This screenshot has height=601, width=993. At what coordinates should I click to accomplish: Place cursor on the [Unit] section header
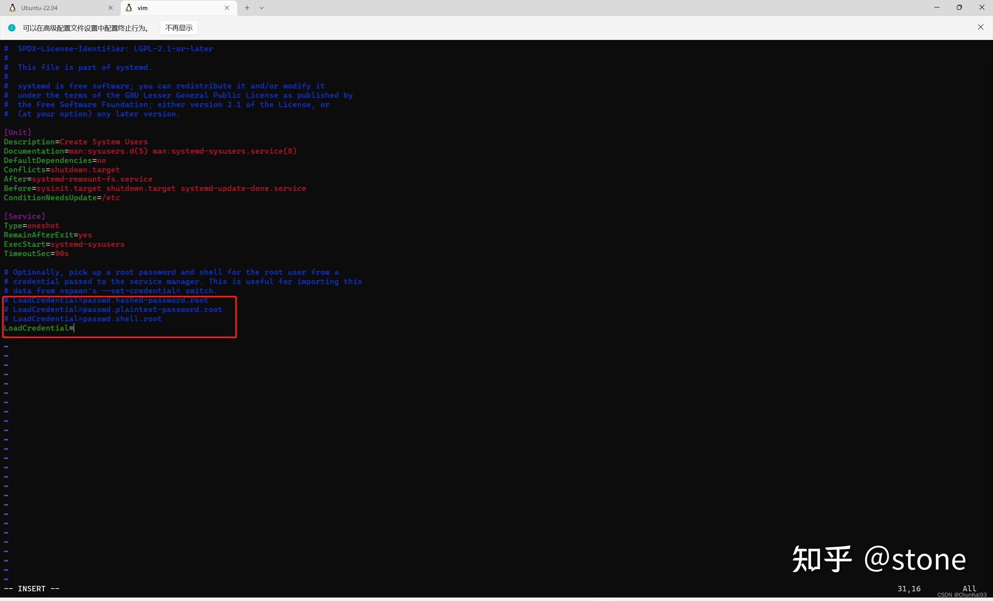pyautogui.click(x=17, y=132)
